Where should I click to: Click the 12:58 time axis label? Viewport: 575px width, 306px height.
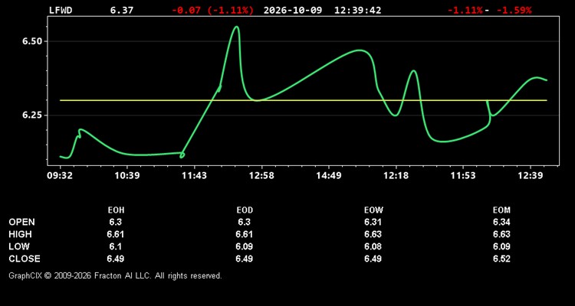(x=261, y=176)
